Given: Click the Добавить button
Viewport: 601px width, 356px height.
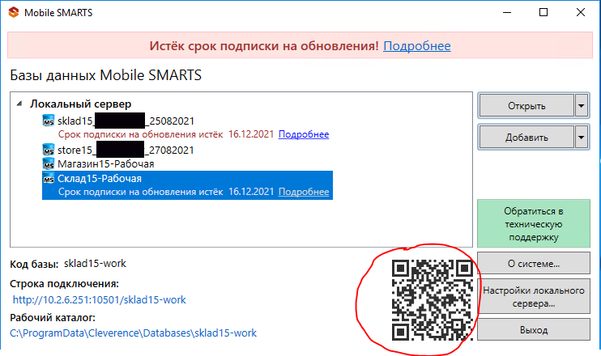Looking at the screenshot, I should [x=526, y=137].
